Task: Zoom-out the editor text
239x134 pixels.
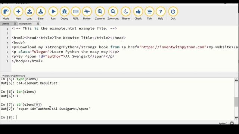Action: (113, 13)
